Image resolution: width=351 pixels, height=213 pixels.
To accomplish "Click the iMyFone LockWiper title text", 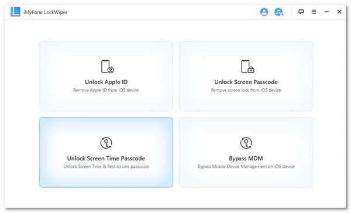I will click(x=46, y=12).
